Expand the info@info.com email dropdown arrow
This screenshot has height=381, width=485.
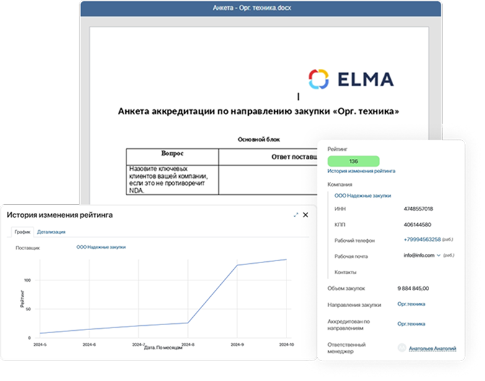tap(439, 255)
